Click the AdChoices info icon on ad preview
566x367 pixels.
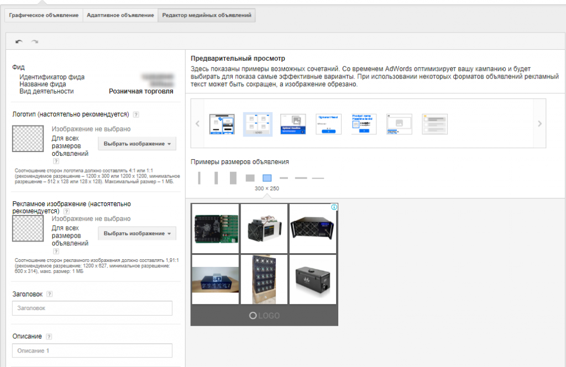334,207
